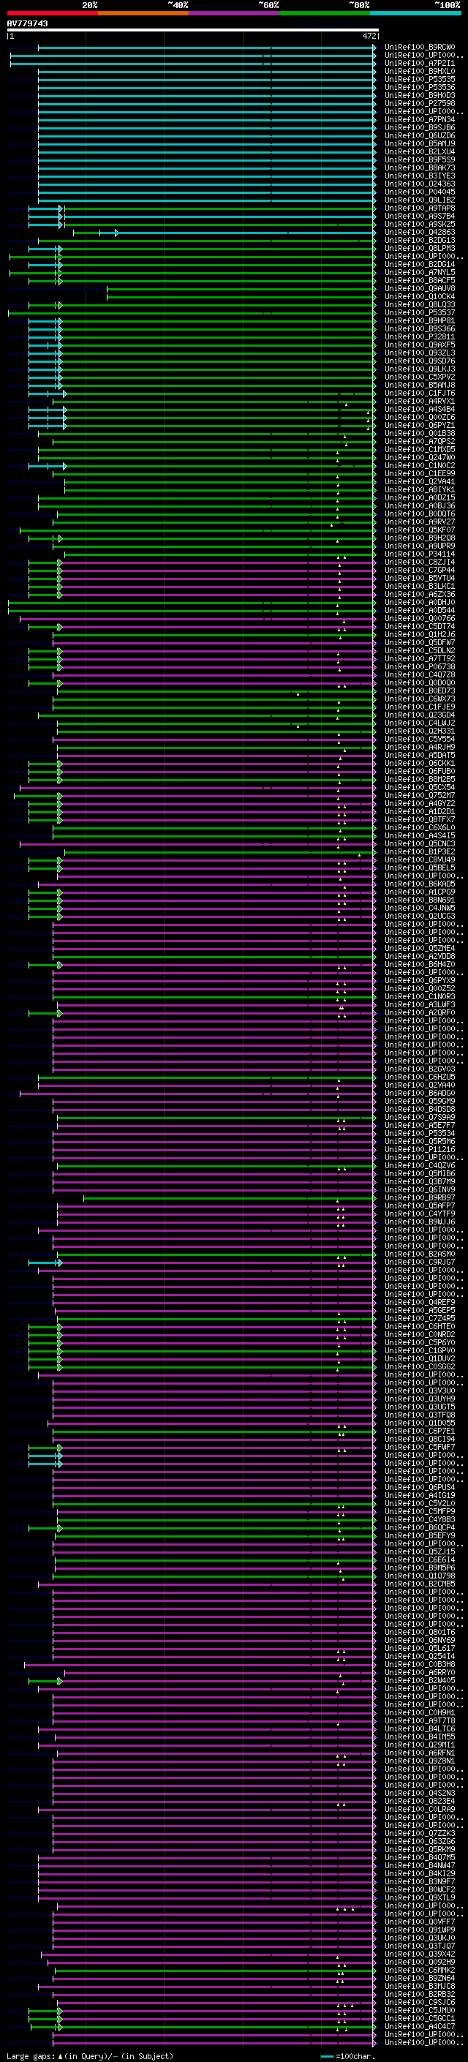Click the UniRef100_Q10CK4 entry
This screenshot has width=468, height=2062.
click(420, 296)
